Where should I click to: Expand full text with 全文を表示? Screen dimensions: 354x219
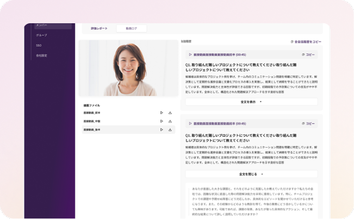click(x=251, y=101)
